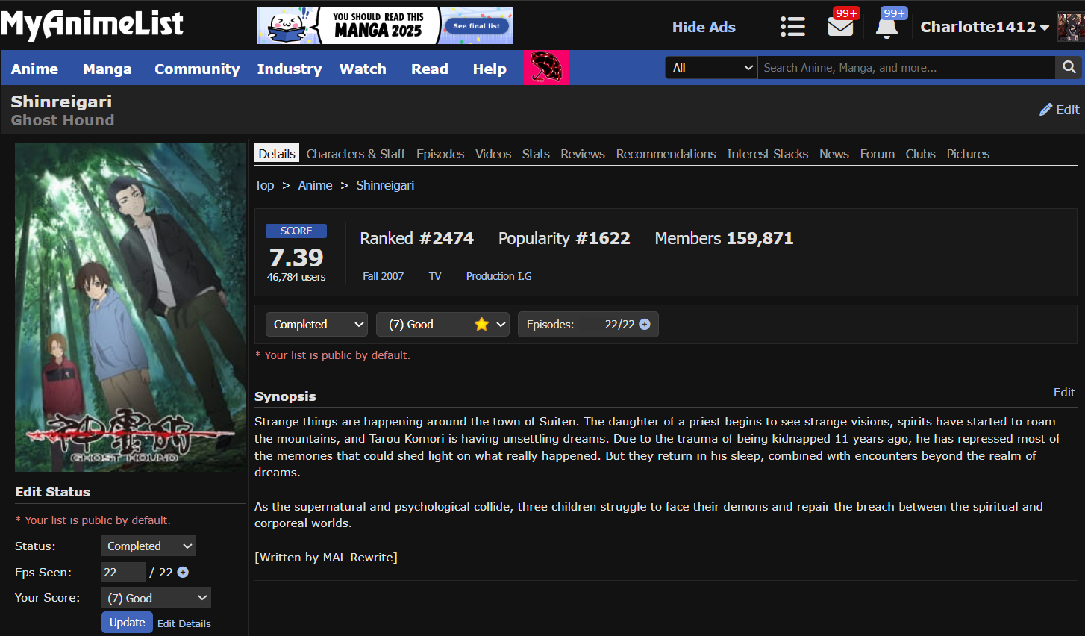This screenshot has width=1085, height=636.
Task: Click the search magnifier button
Action: (1069, 67)
